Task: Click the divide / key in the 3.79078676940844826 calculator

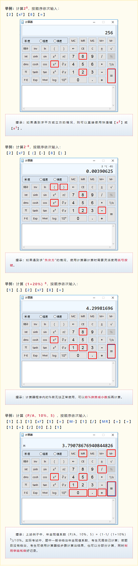Action: [102, 469]
